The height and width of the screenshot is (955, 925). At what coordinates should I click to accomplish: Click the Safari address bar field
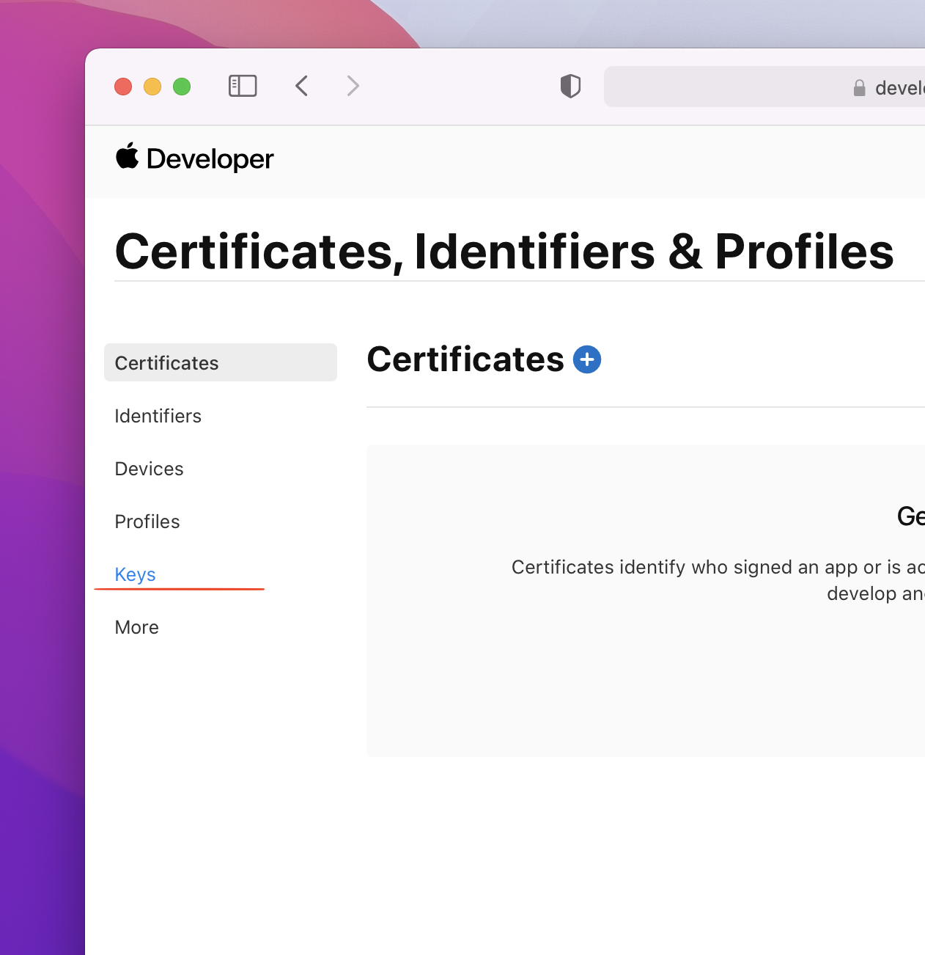pyautogui.click(x=764, y=87)
